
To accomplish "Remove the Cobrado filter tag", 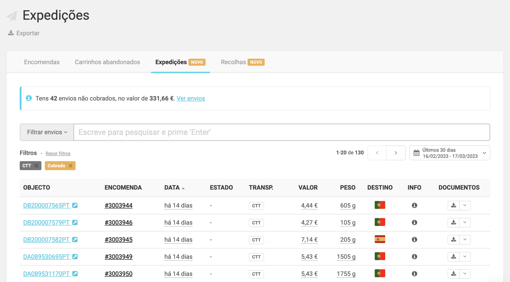I will [71, 166].
